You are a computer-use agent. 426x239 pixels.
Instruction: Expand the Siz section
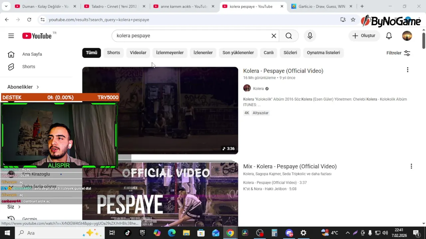tap(14, 207)
